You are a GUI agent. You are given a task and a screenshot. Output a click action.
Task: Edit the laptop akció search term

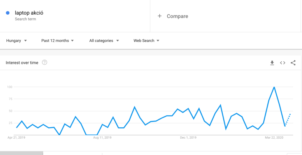[29, 13]
